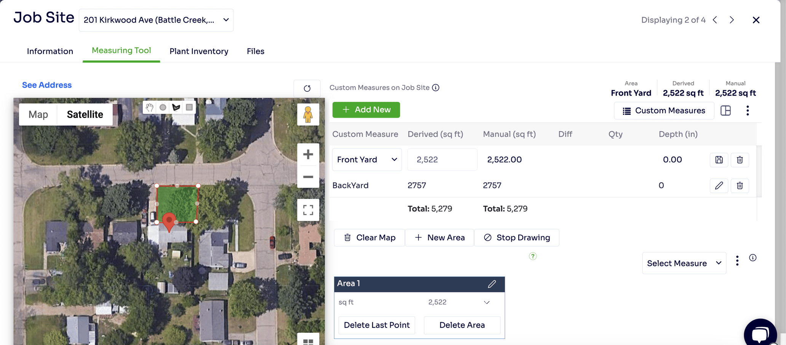This screenshot has width=786, height=345.
Task: Click the Derived sq ft input field
Action: pos(442,160)
